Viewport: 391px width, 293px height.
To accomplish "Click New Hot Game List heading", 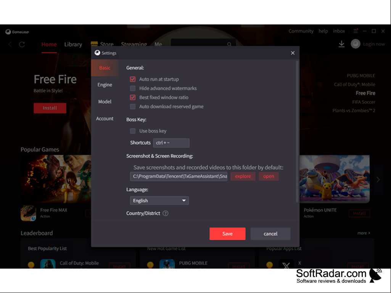I will tap(166, 248).
